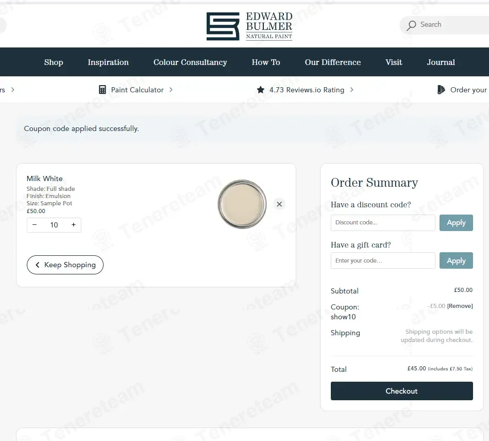Screen dimensions: 489x441
Task: Click the quantity field showing 10
Action: point(54,225)
